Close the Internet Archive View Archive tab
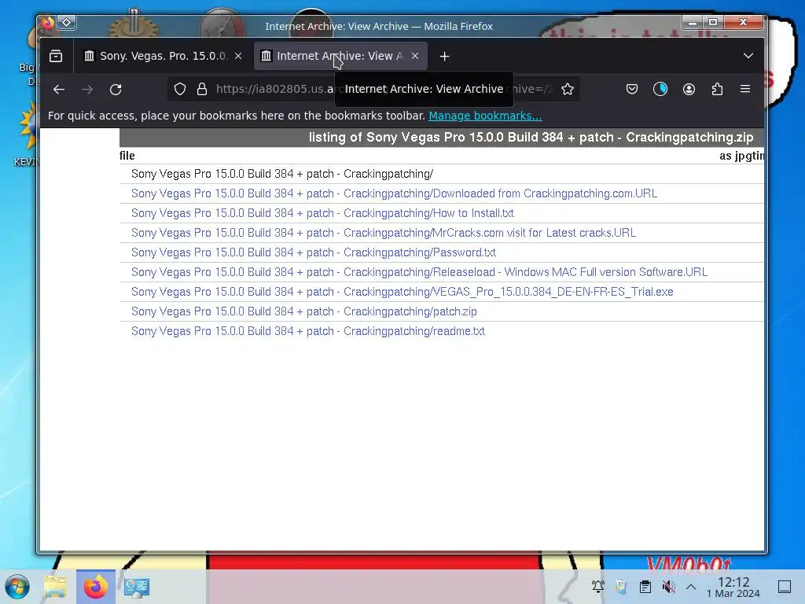The width and height of the screenshot is (805, 604). (415, 56)
